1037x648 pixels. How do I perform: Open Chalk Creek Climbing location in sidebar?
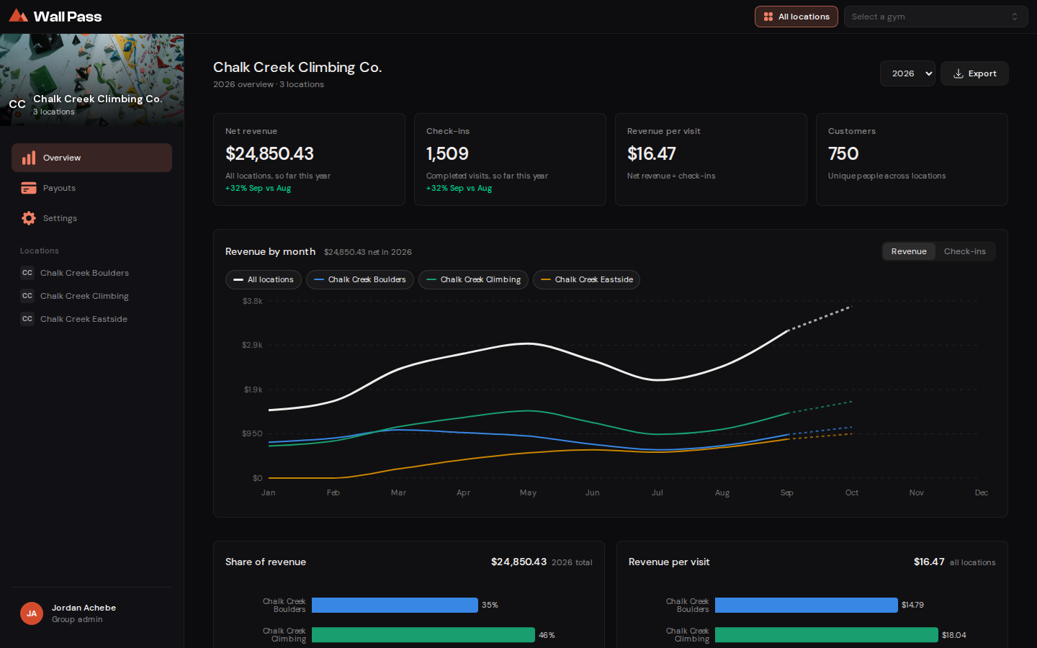[91, 296]
